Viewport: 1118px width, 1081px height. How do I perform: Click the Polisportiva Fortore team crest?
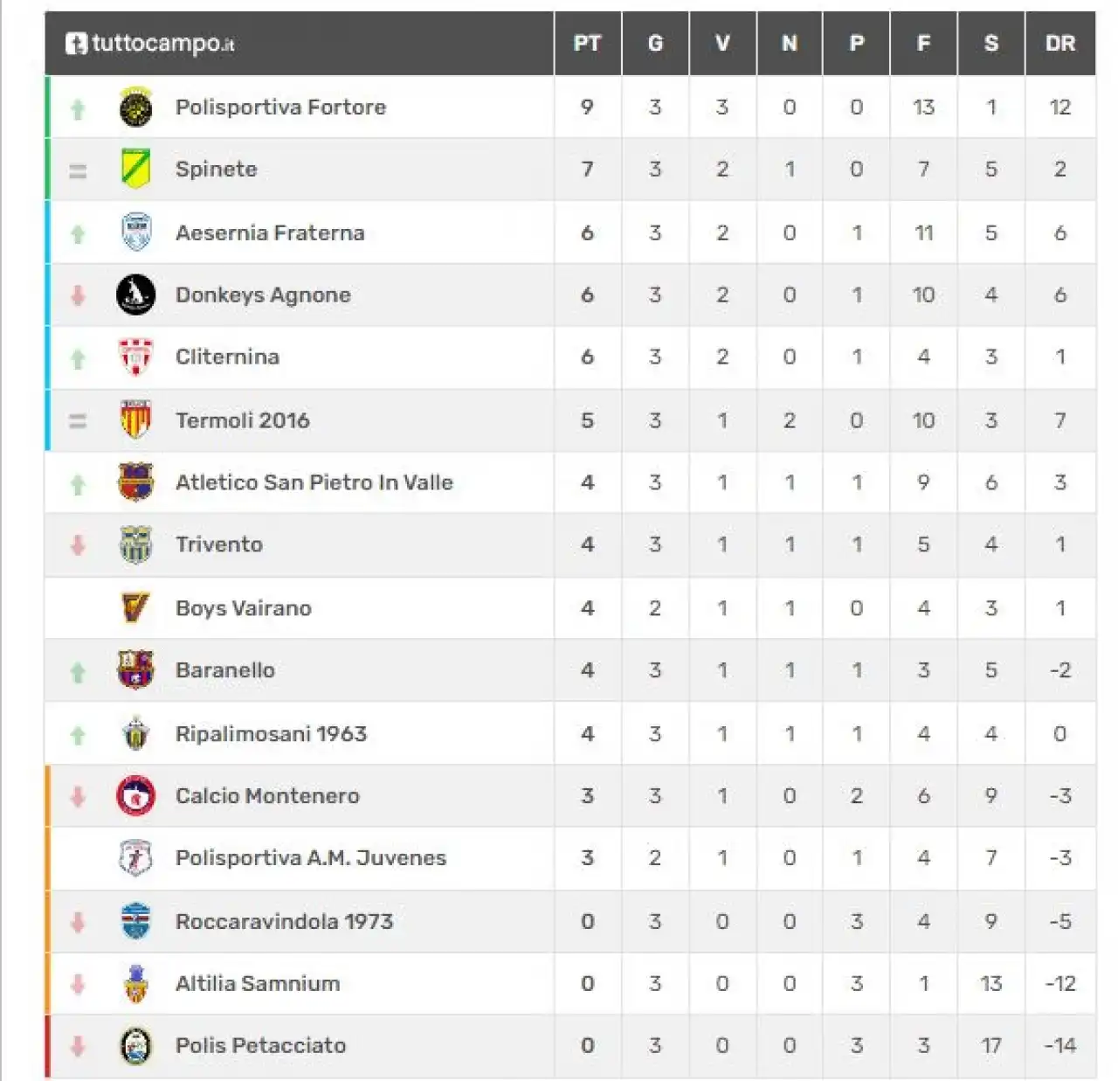click(x=135, y=107)
